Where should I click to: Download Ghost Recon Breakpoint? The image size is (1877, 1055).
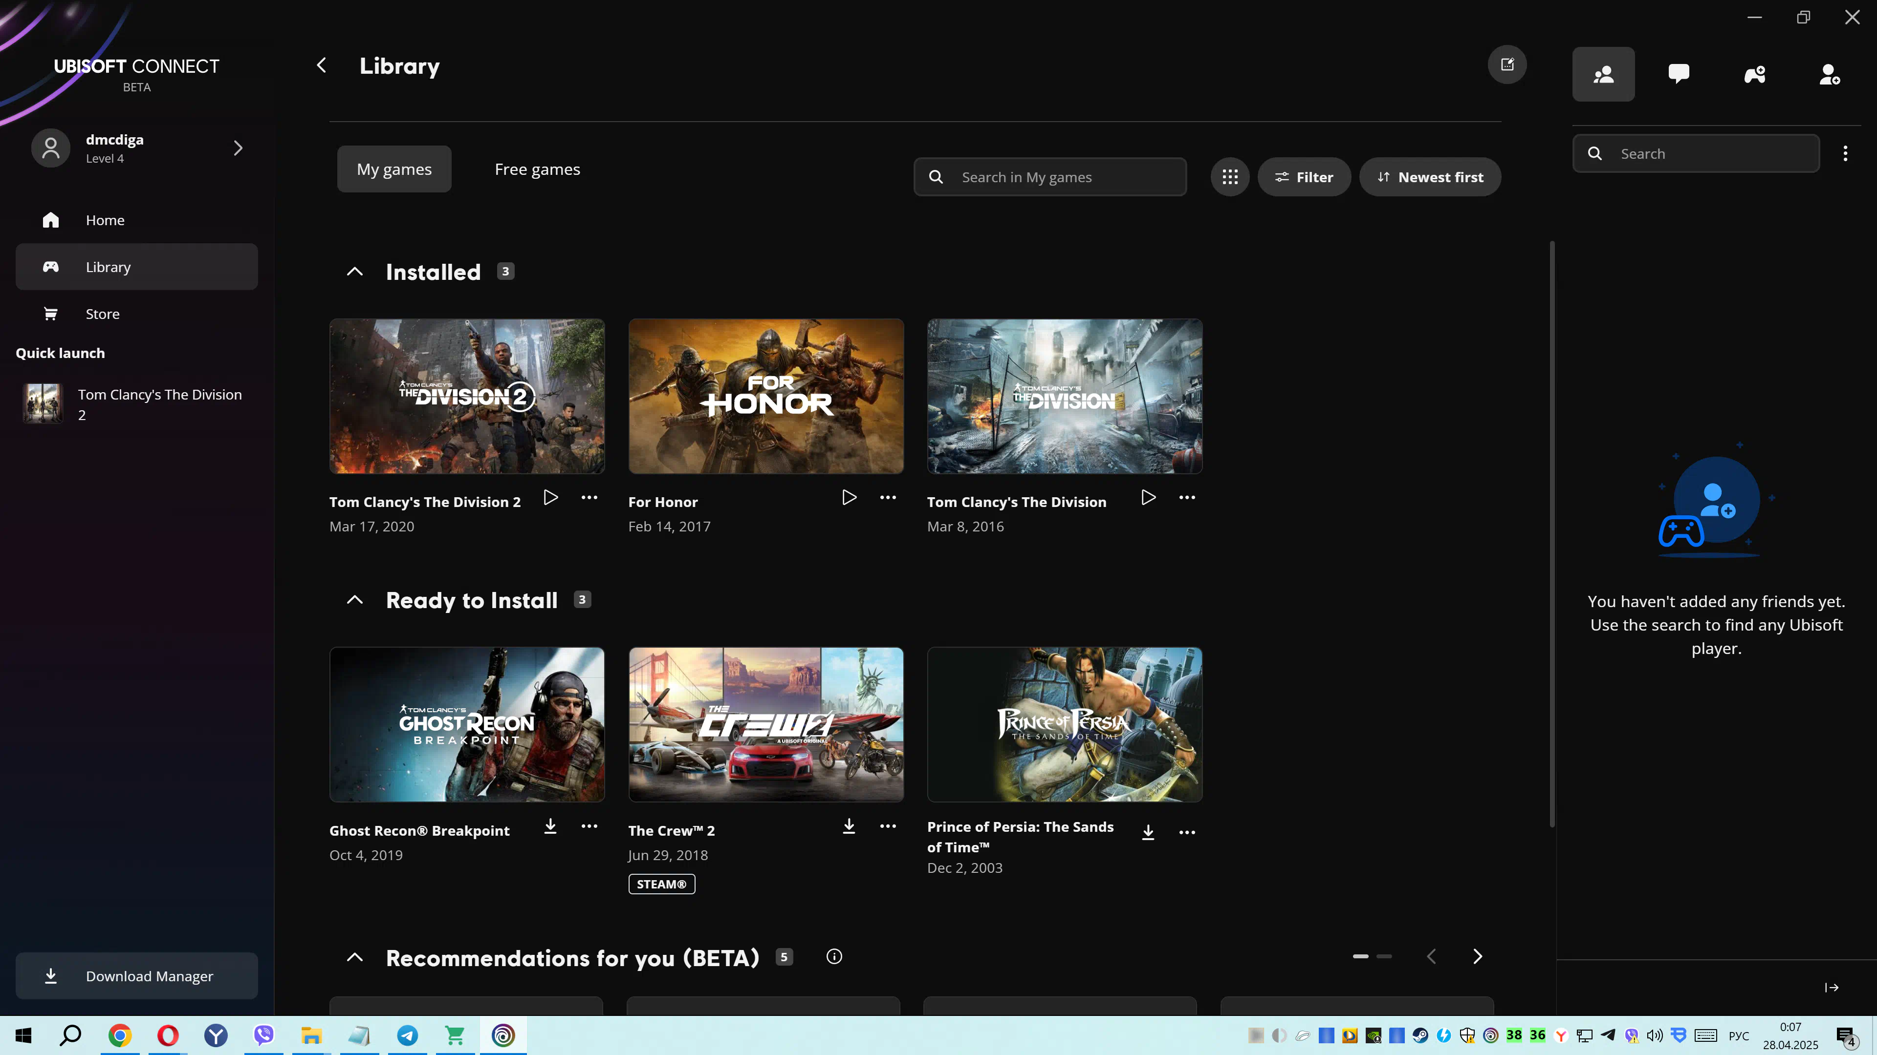click(551, 825)
